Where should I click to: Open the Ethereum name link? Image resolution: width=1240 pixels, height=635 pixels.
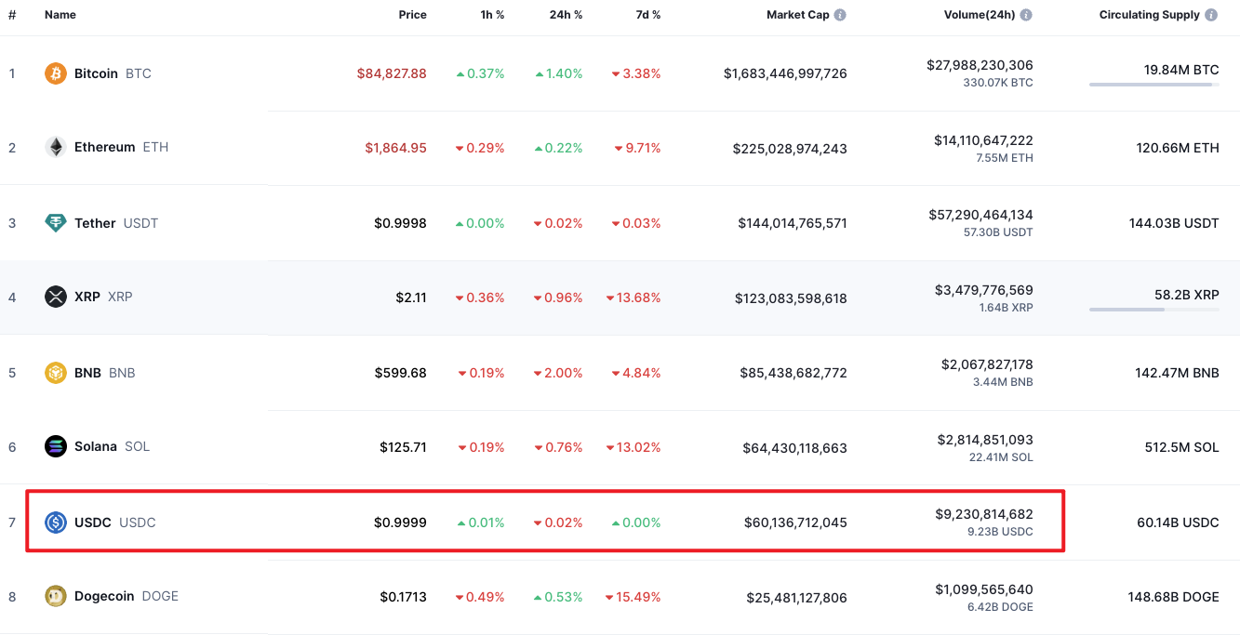(x=104, y=147)
